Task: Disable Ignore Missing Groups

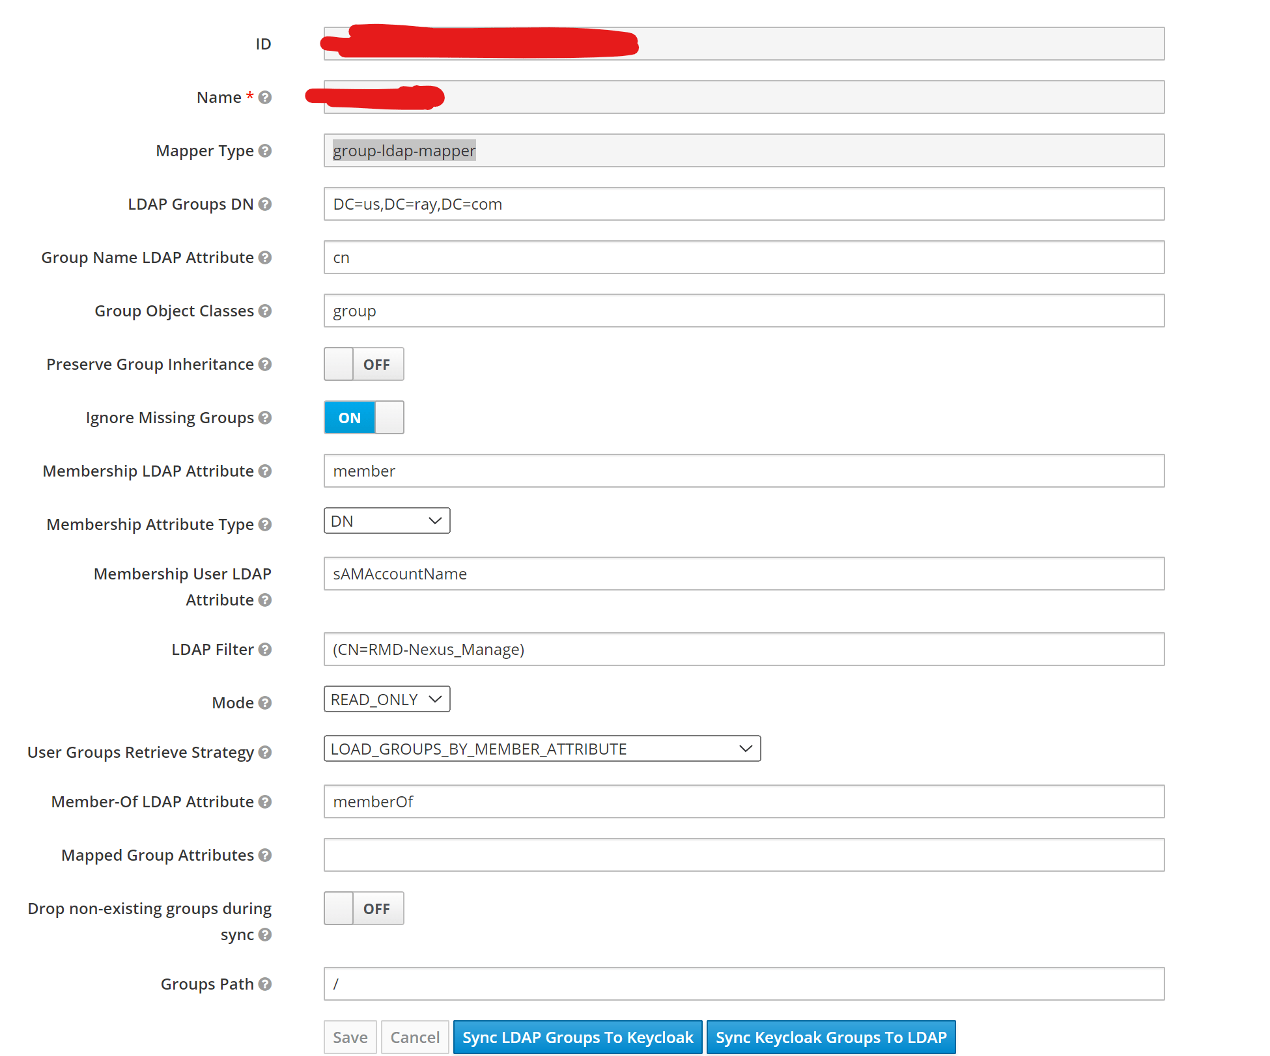Action: [363, 417]
